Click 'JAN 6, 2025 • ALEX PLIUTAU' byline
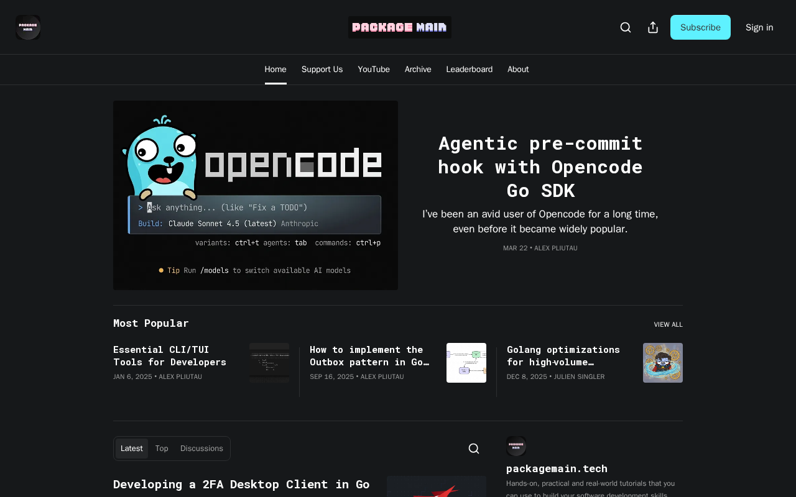 [157, 376]
